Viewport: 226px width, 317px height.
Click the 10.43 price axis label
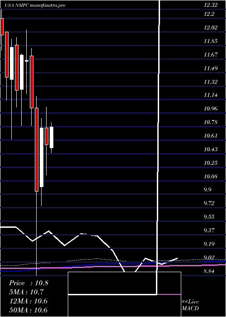coord(211,149)
